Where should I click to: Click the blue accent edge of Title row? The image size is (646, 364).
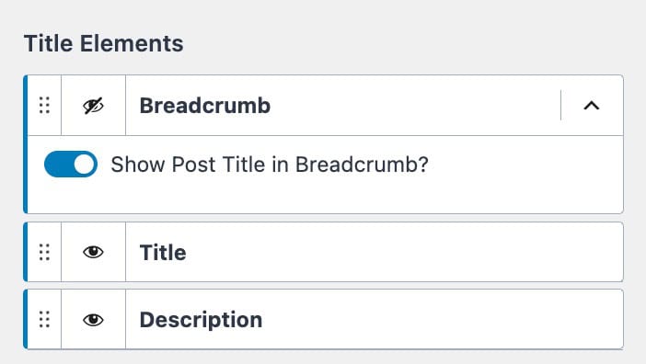point(26,252)
